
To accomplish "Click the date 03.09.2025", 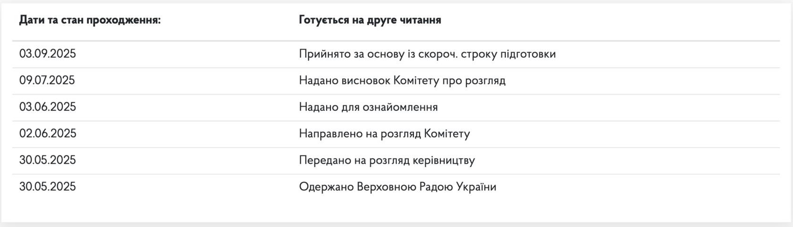I will coord(48,54).
